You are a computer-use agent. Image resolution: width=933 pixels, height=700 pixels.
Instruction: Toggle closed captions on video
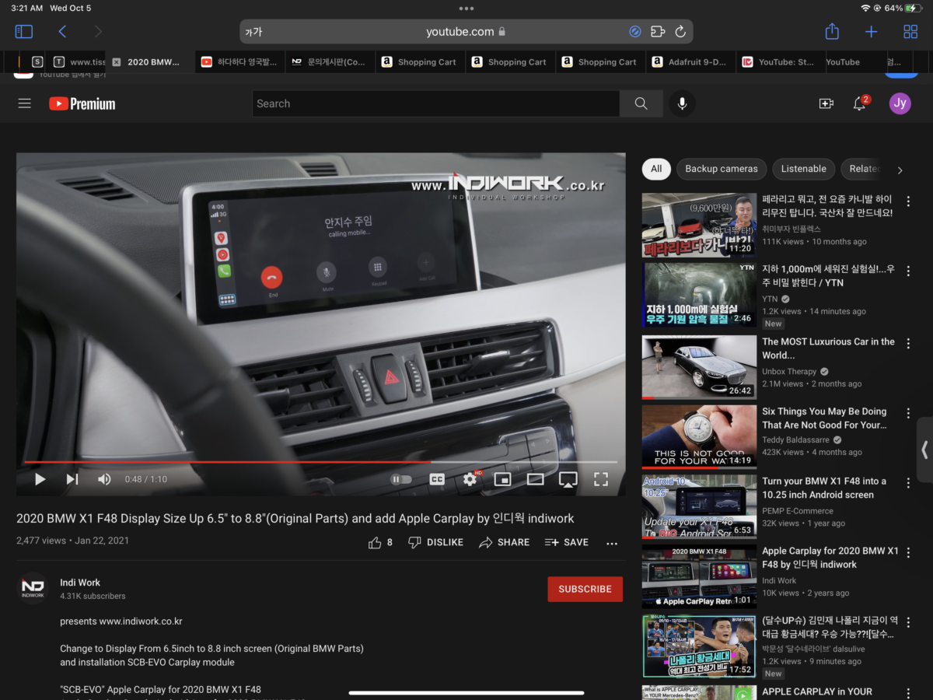pyautogui.click(x=437, y=479)
